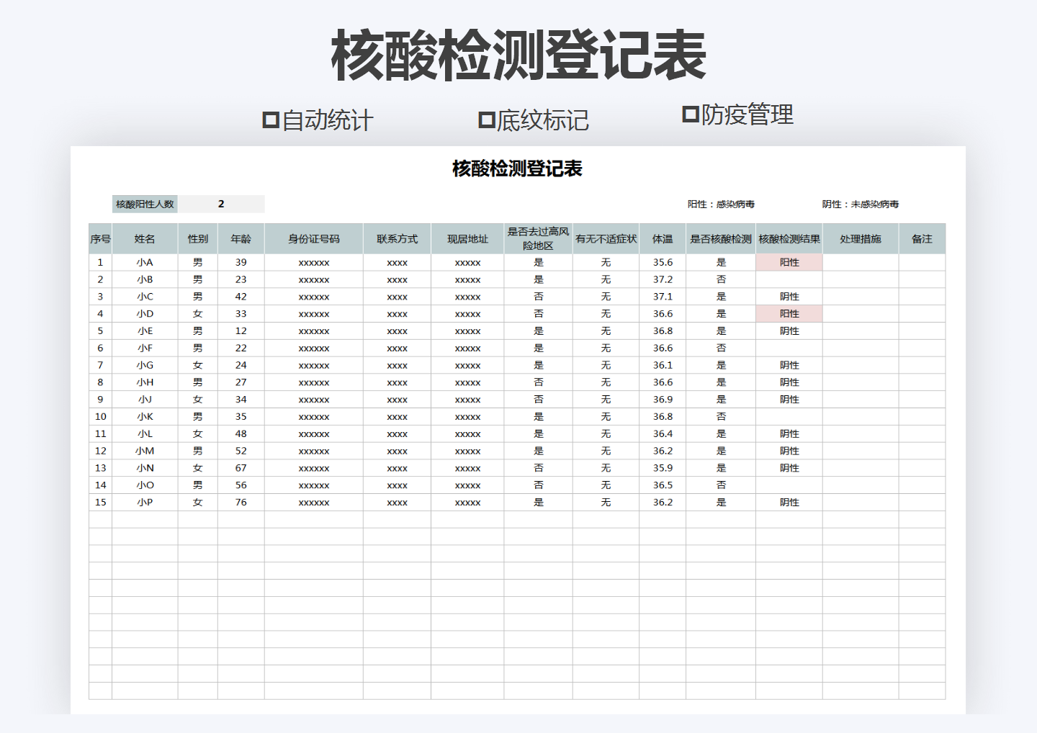Select 小F's 是否去过高风险地区 answer cell
The height and width of the screenshot is (733, 1037).
(x=539, y=347)
